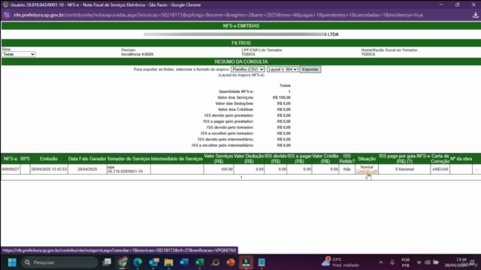This screenshot has width=481, height=270.
Task: Click page number 1 below the table
Action: 241,177
